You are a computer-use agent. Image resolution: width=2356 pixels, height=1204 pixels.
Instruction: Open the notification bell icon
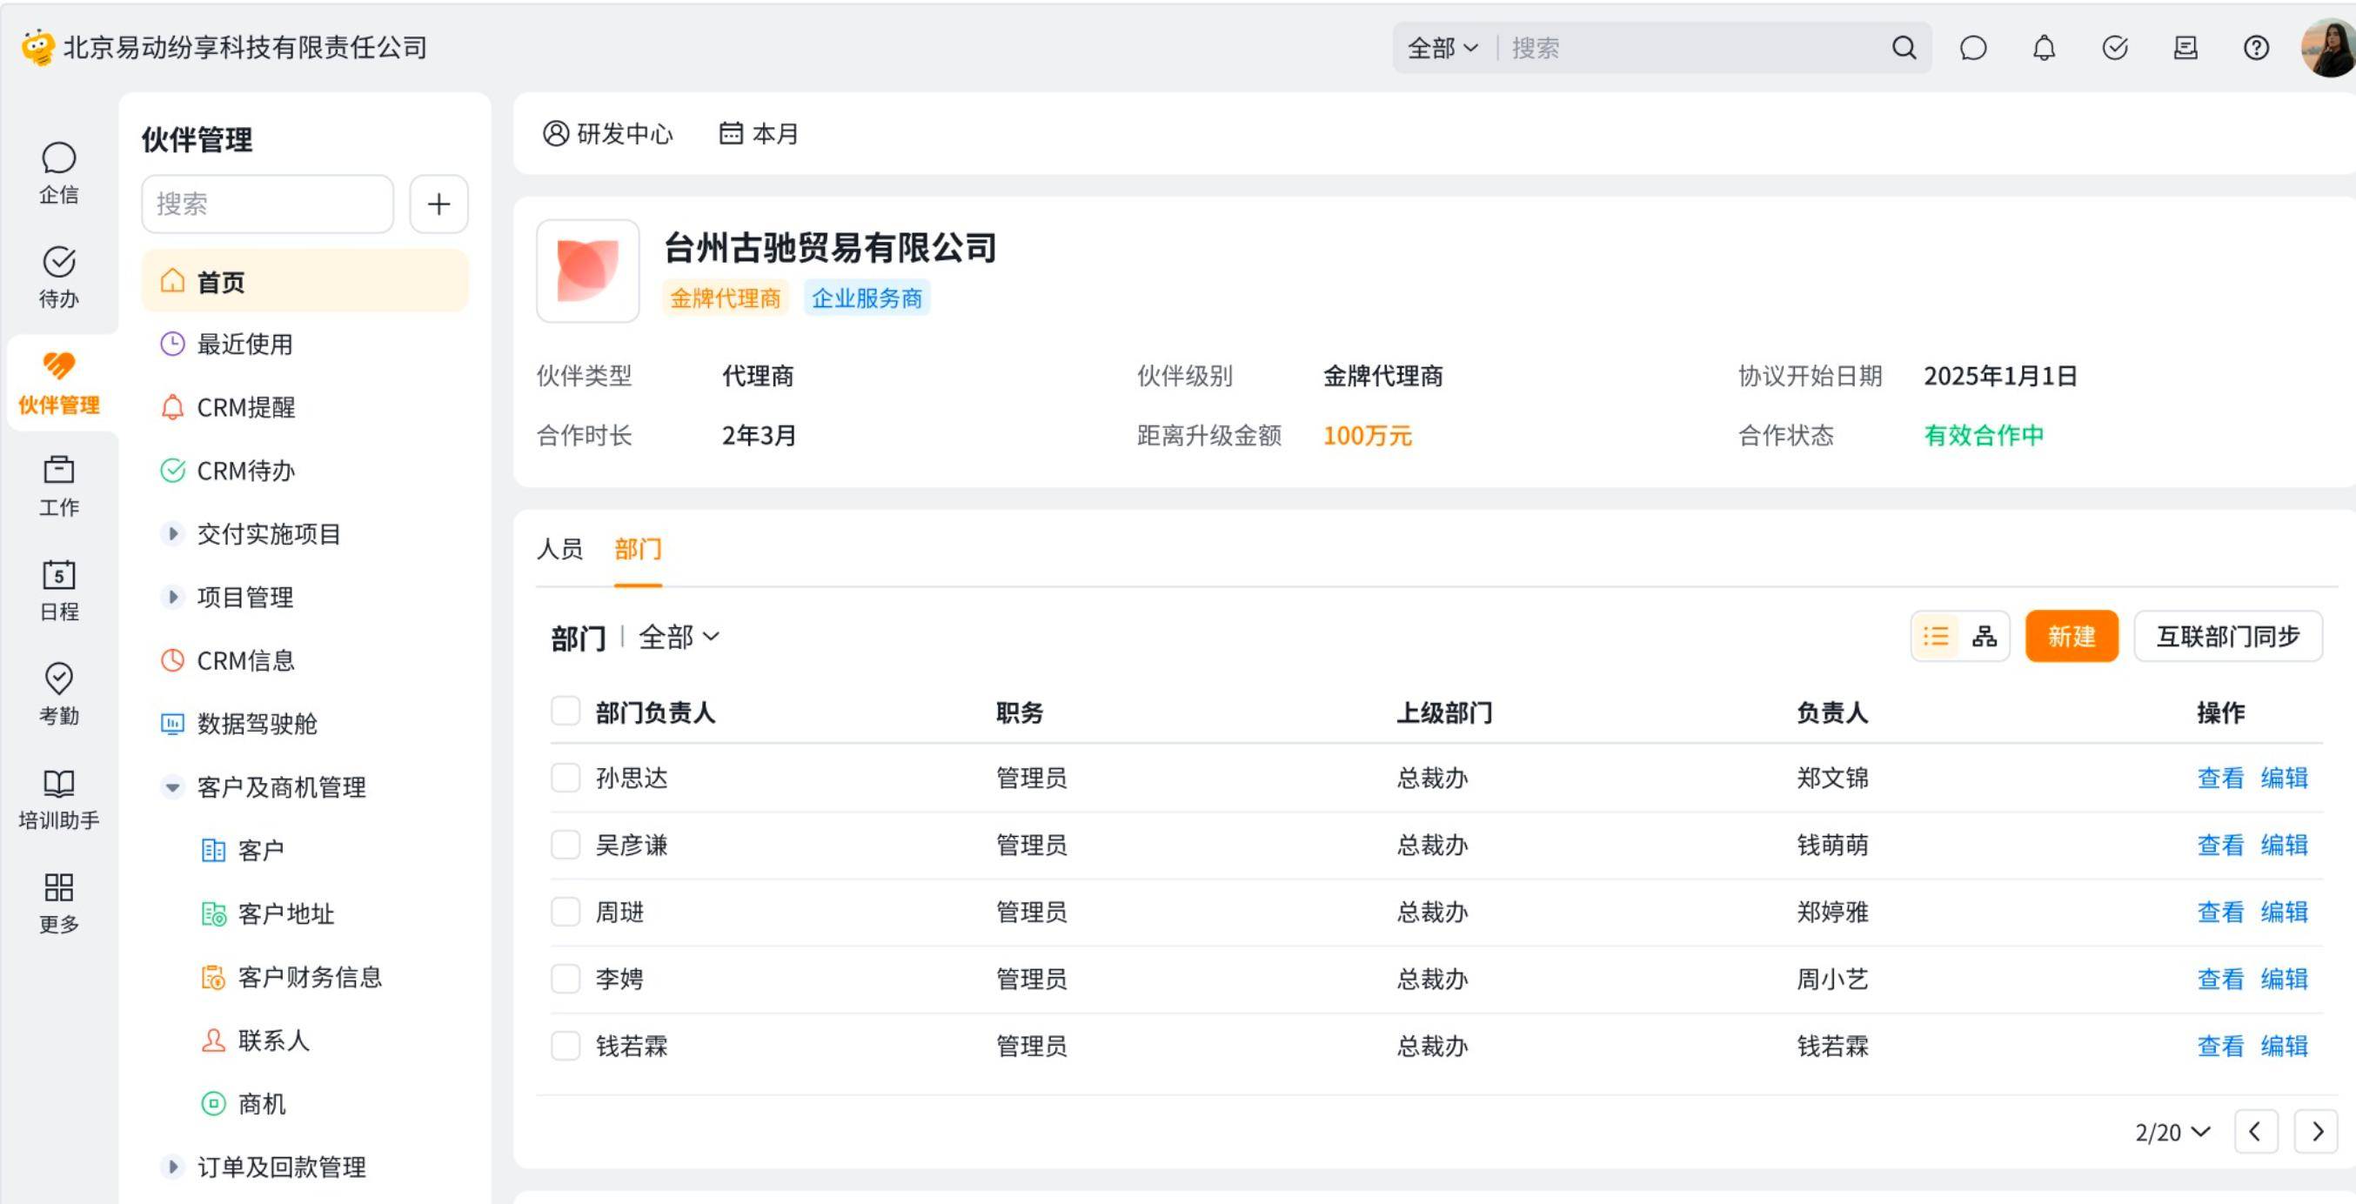pyautogui.click(x=2043, y=48)
